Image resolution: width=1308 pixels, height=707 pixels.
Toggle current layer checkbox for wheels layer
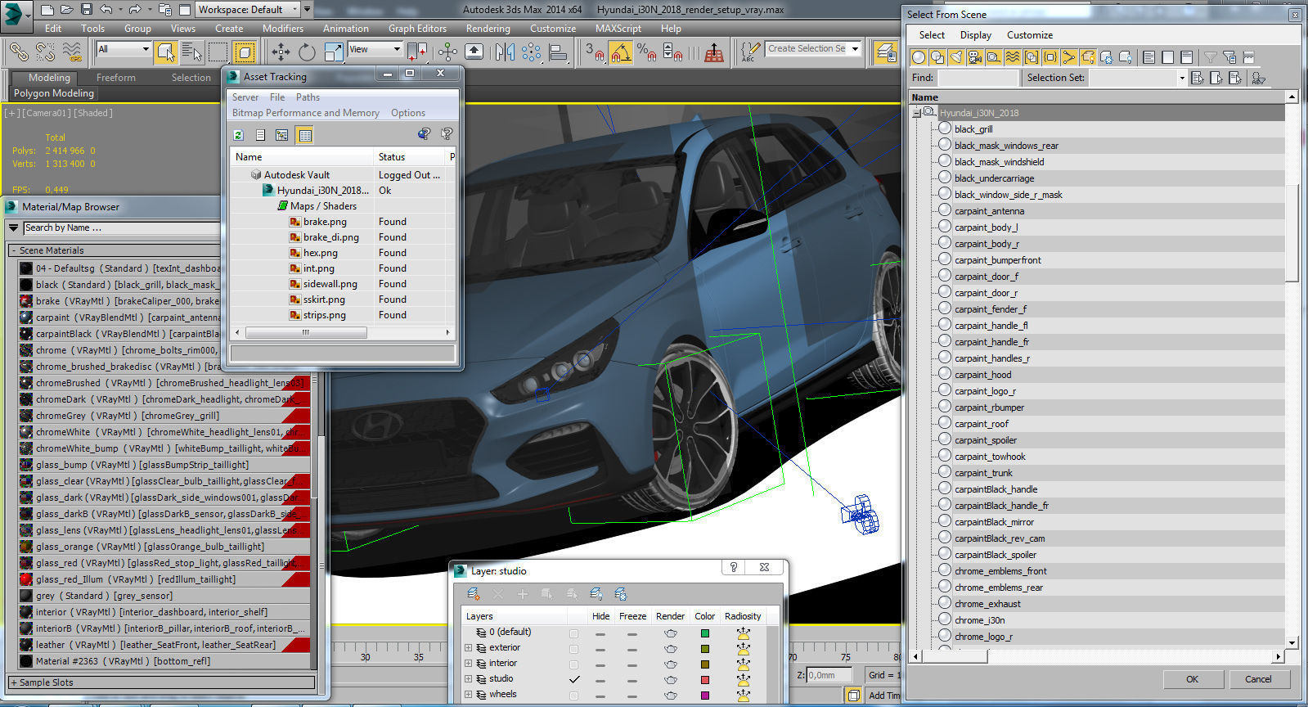[x=573, y=696]
